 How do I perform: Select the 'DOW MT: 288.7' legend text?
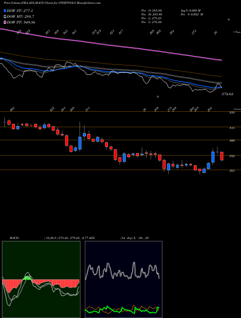coord(20,17)
